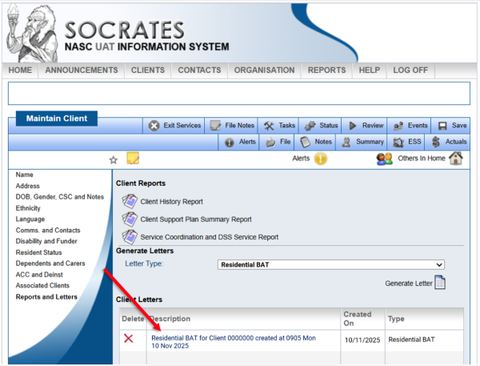Viewport: 480px width, 366px height.
Task: Select Associated Clients in the sidebar
Action: (x=42, y=286)
